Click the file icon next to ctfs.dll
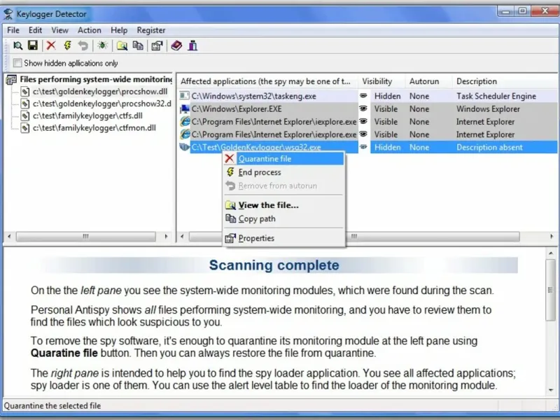560x420 pixels. click(x=24, y=115)
